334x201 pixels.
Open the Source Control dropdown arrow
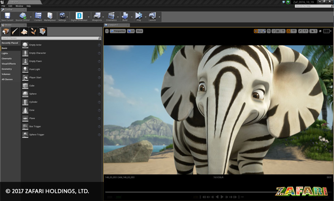click(x=31, y=17)
